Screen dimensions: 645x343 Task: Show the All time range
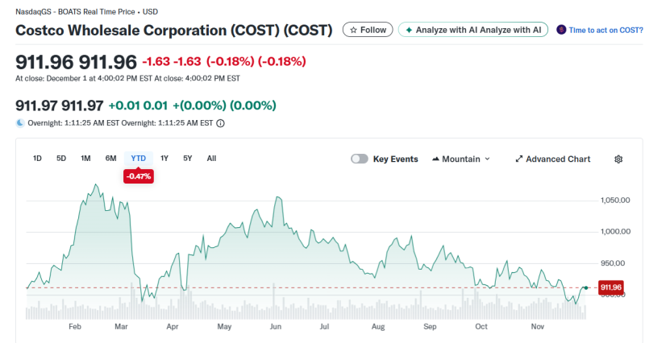pos(211,159)
